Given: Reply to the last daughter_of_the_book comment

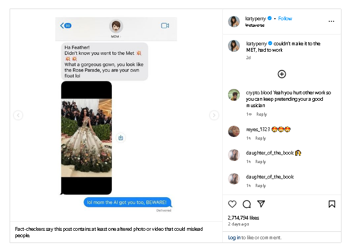Looking at the screenshot, I should pyautogui.click(x=261, y=185).
